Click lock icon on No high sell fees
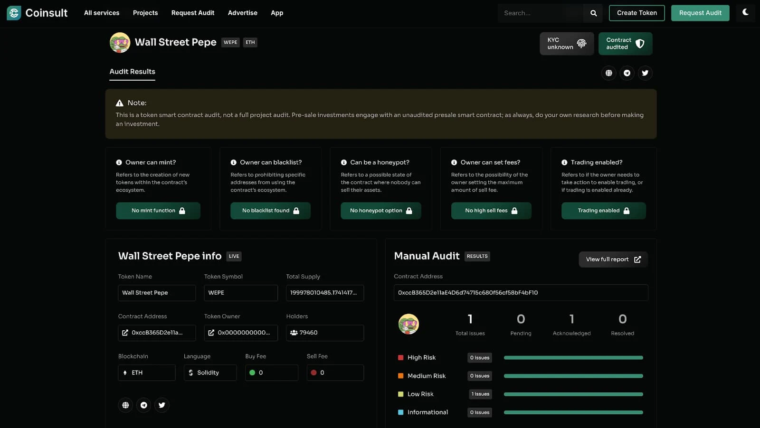 click(x=514, y=211)
